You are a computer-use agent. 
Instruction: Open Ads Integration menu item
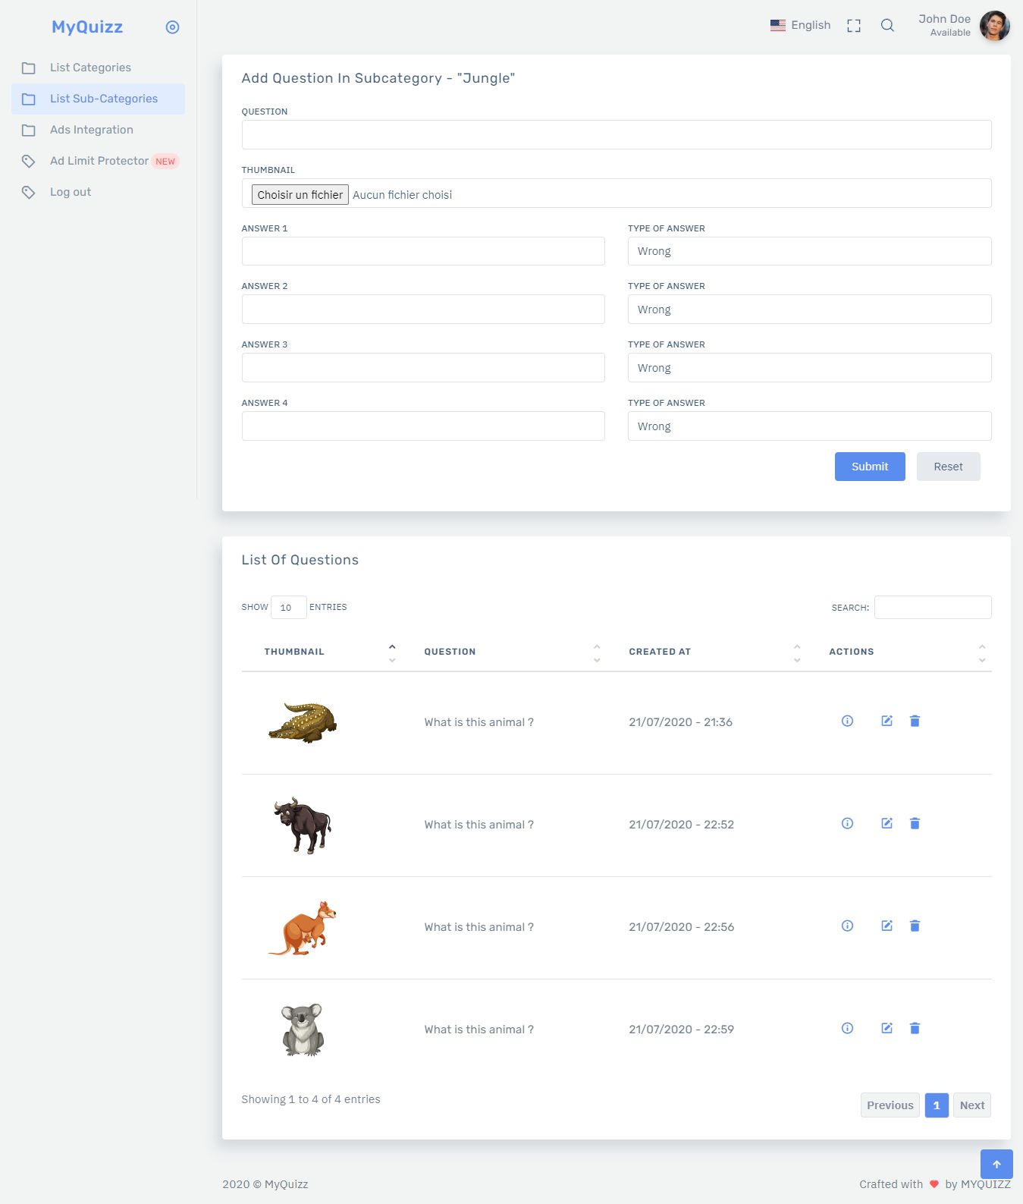[x=98, y=130]
